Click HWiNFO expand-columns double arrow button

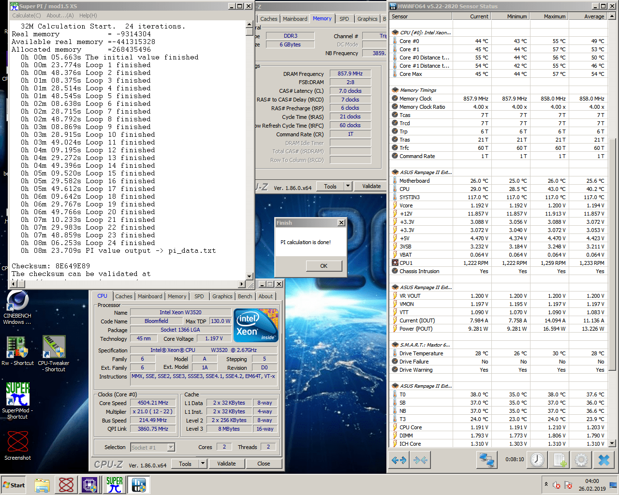coord(399,460)
